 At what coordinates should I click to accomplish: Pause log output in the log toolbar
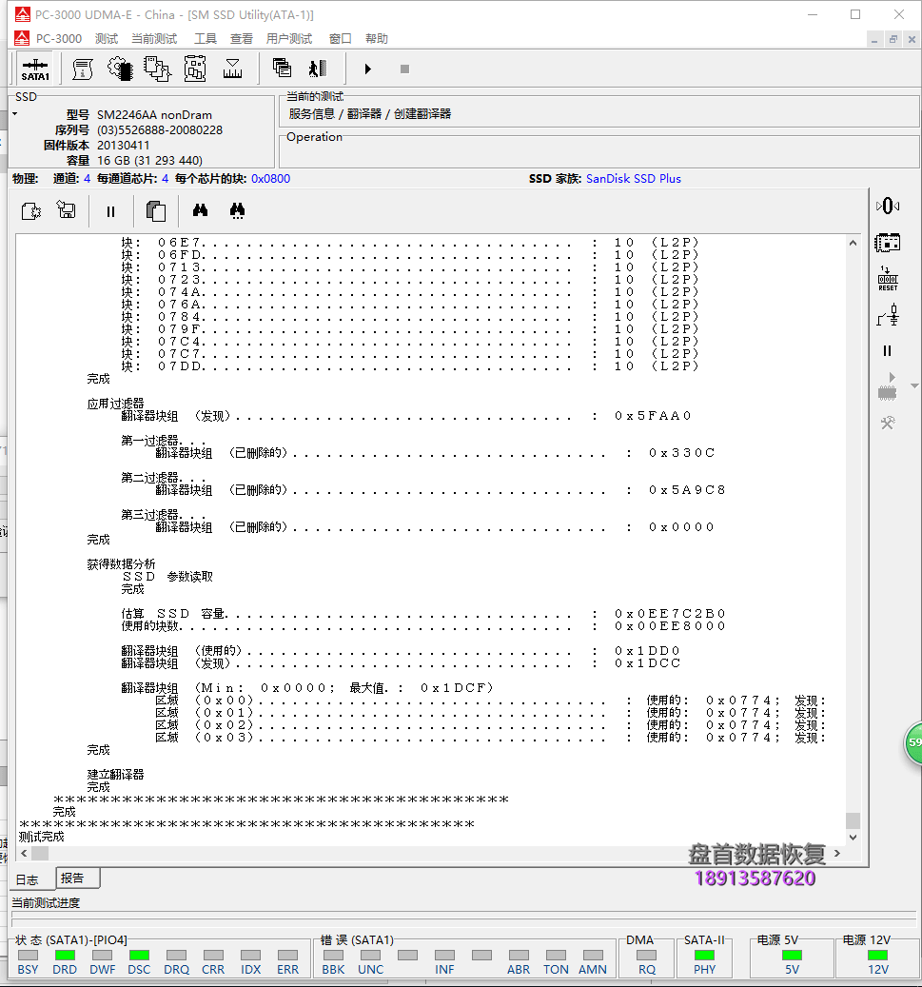[x=110, y=211]
